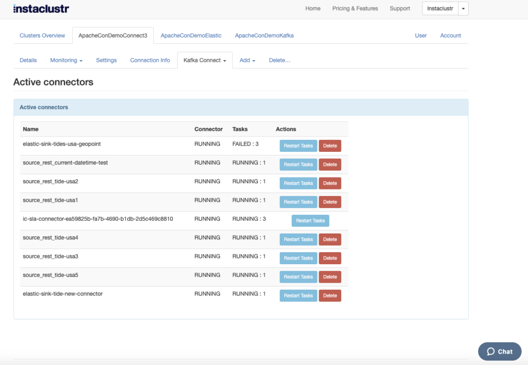The height and width of the screenshot is (365, 528).
Task: Click the 'FAILED : 3' task status
Action: click(x=245, y=144)
